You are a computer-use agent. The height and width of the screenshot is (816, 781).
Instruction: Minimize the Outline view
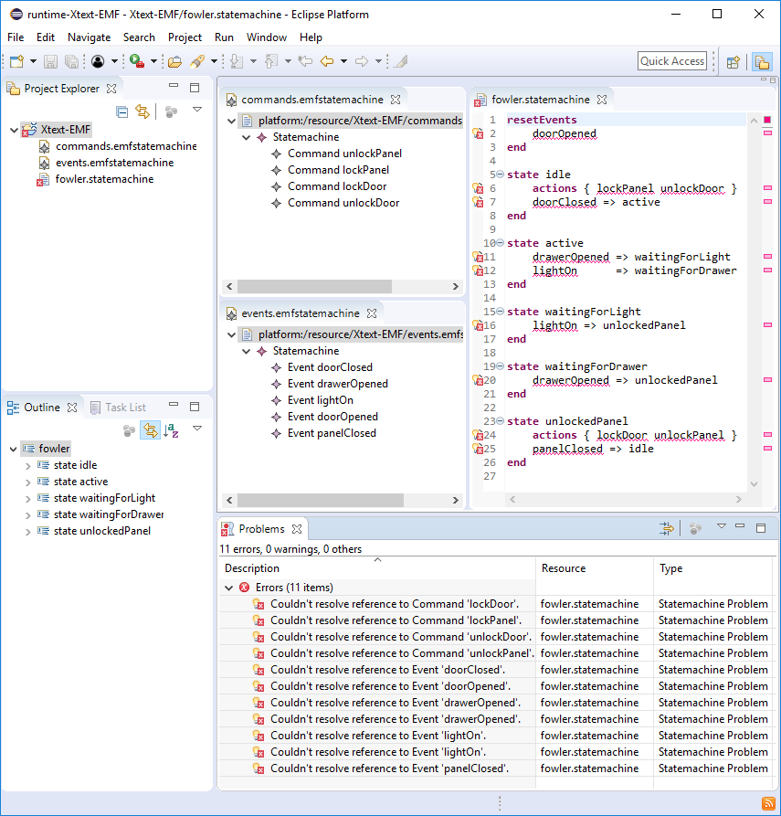174,405
